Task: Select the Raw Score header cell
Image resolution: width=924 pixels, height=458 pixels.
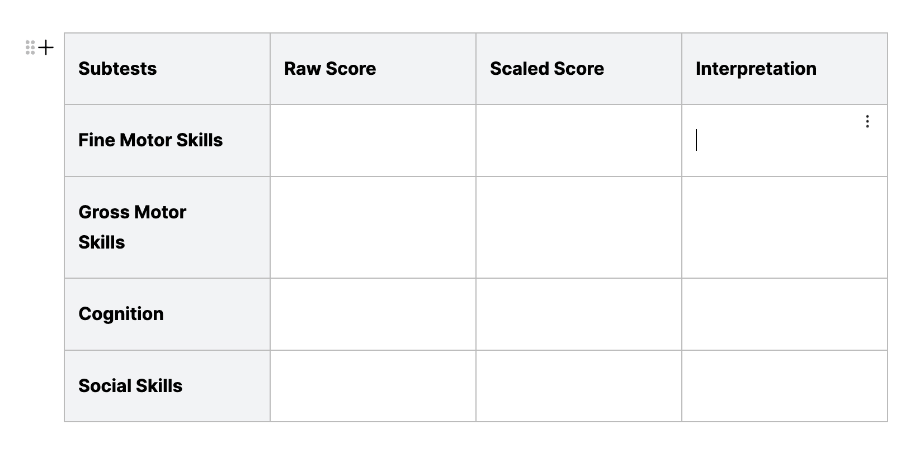Action: point(373,69)
